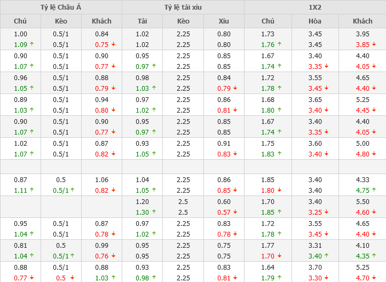Click the 5.50 odds value cell
The height and width of the screenshot is (282, 386).
pos(363,202)
